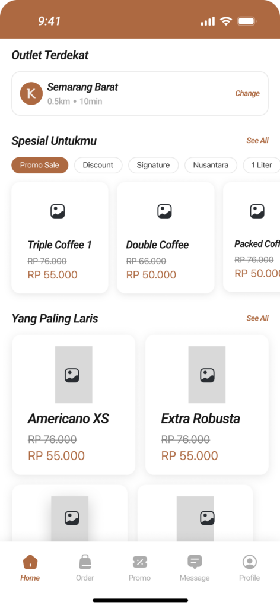Select the Nusantara category chip
The height and width of the screenshot is (608, 280).
[x=211, y=165]
